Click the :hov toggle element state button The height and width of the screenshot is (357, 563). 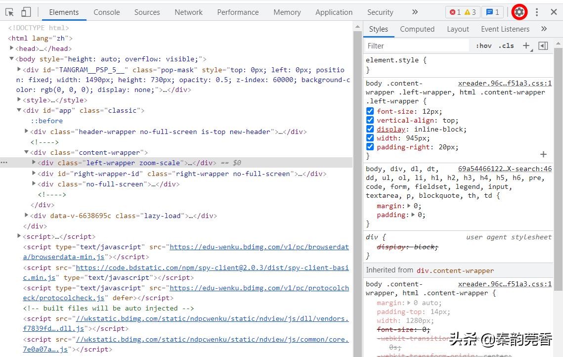(x=483, y=46)
